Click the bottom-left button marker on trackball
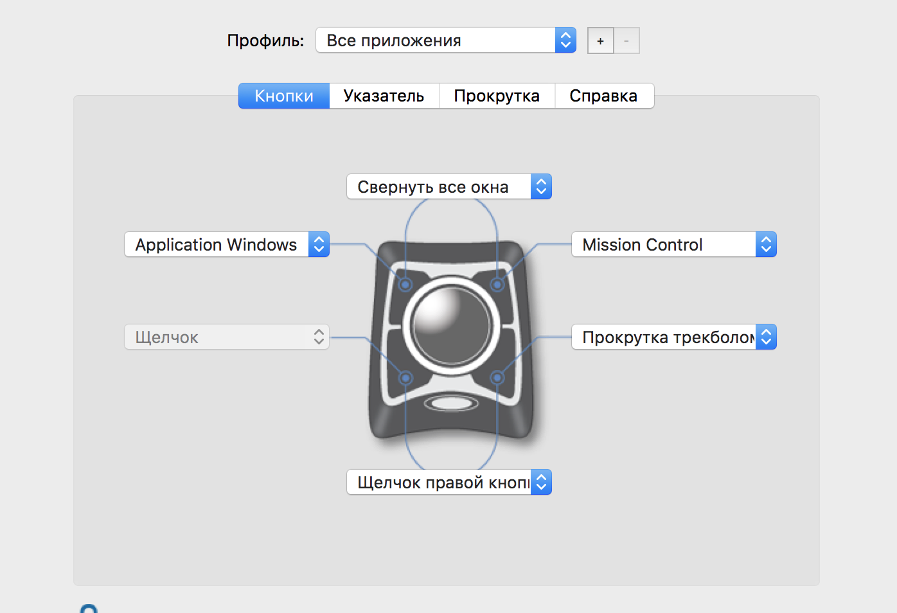The height and width of the screenshot is (613, 897). click(405, 378)
